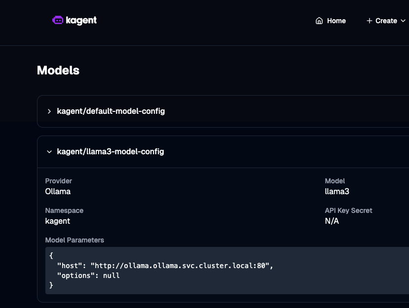Click the Ollama provider value
This screenshot has width=409, height=308.
click(x=58, y=192)
